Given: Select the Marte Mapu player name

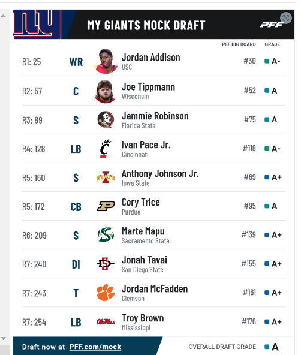Looking at the screenshot, I should pos(143,231).
